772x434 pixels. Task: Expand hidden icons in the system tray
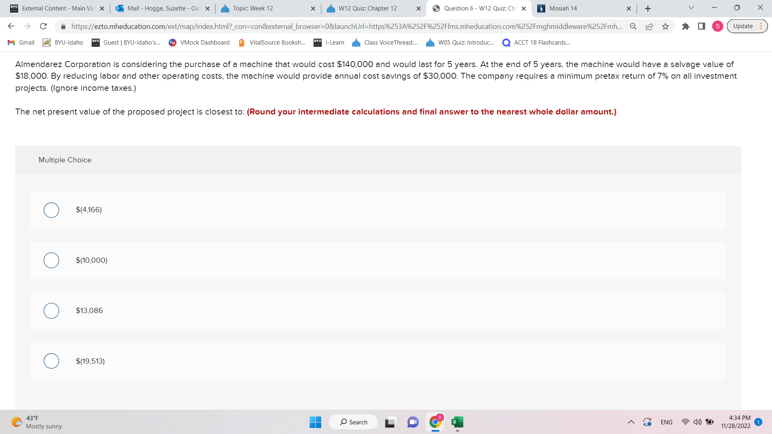click(631, 422)
